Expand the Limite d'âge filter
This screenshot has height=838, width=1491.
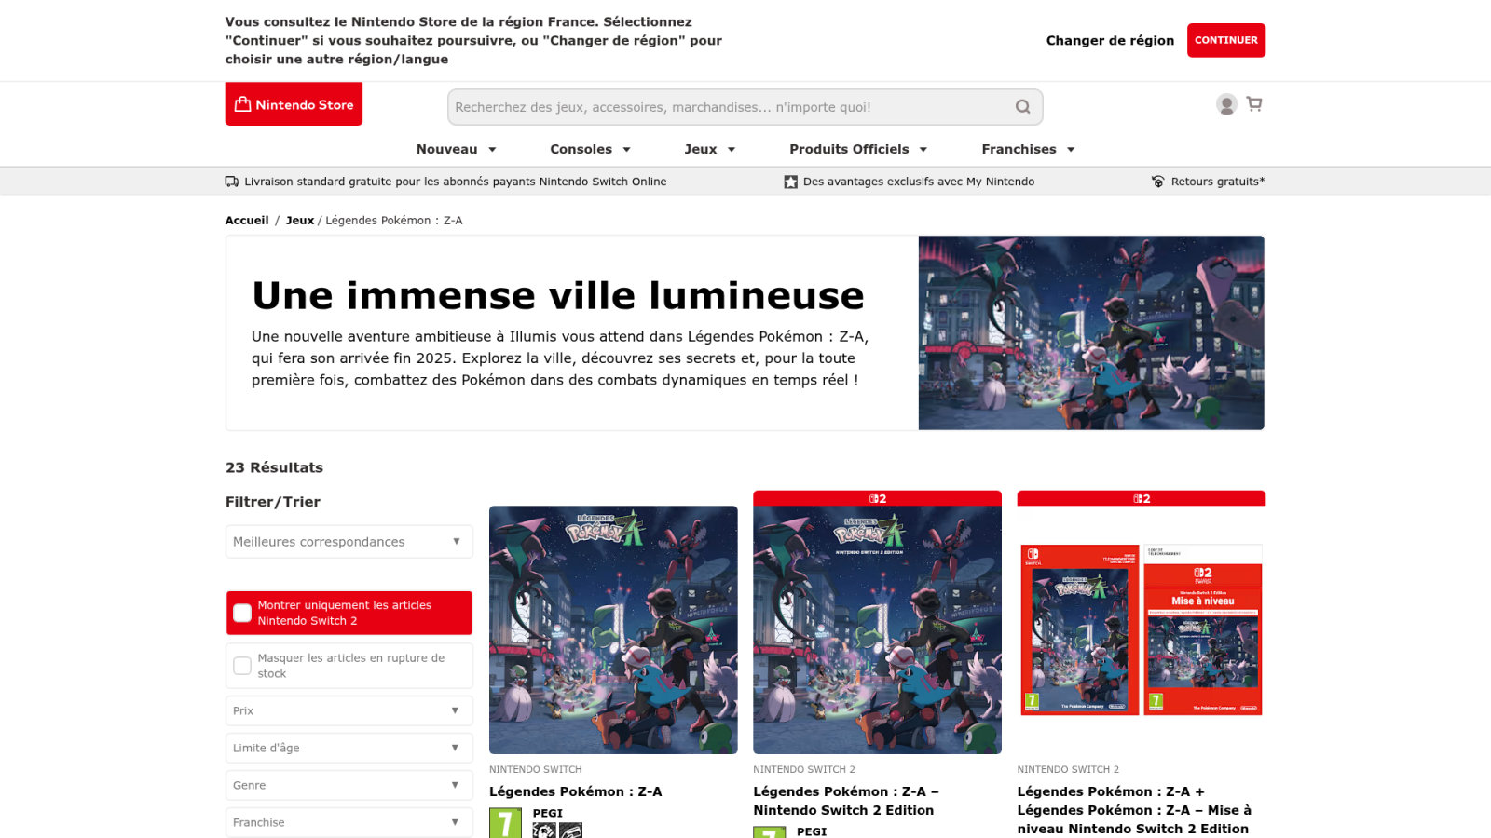(349, 748)
